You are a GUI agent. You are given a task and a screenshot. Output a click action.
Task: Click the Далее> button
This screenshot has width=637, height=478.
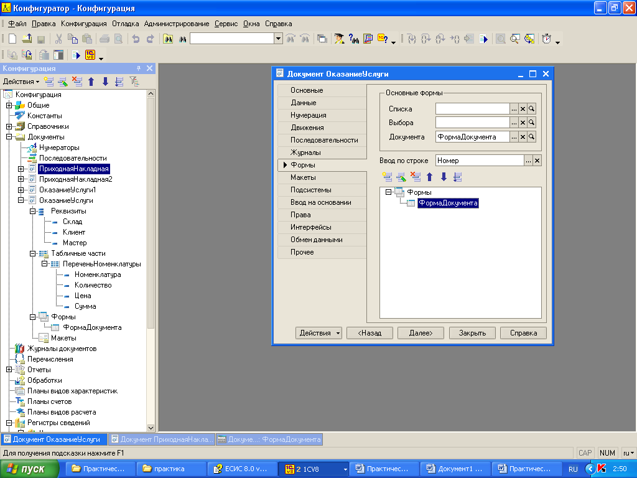421,333
